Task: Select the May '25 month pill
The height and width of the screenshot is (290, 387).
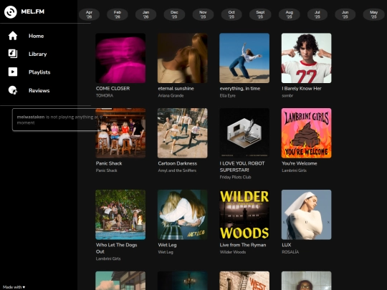Action: [373, 14]
